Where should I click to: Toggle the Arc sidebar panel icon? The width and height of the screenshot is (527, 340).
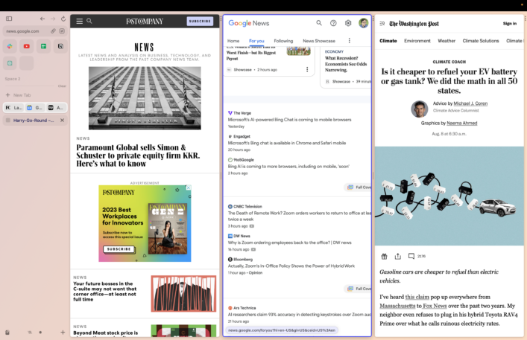click(x=9, y=19)
